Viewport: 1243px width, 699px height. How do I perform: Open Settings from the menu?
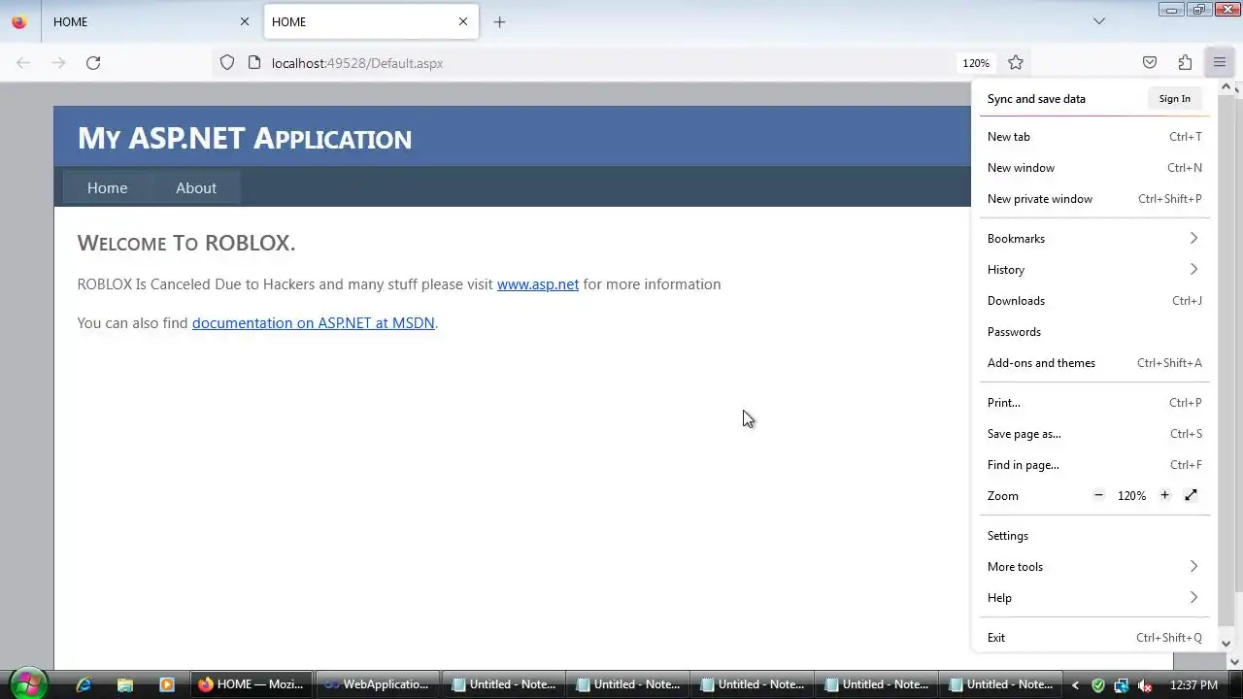point(1094,536)
